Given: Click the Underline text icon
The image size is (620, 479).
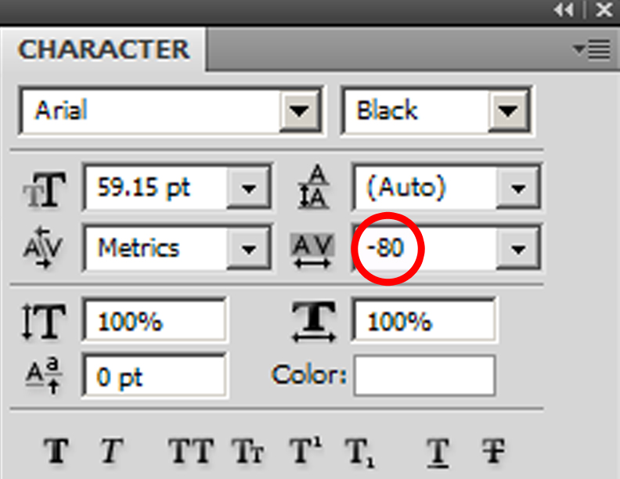Looking at the screenshot, I should [438, 452].
